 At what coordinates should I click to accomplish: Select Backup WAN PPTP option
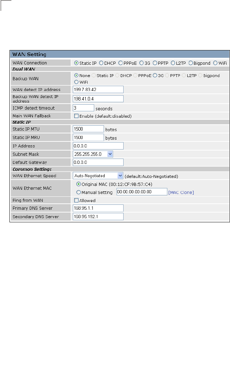point(167,76)
